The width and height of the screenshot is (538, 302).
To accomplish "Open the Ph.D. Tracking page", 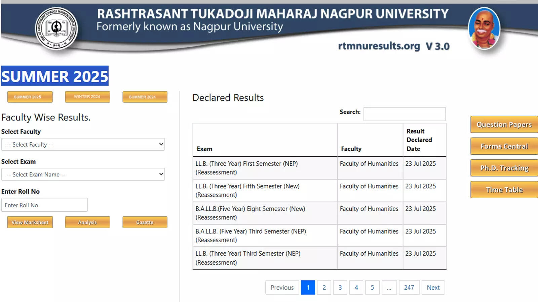I will (503, 168).
